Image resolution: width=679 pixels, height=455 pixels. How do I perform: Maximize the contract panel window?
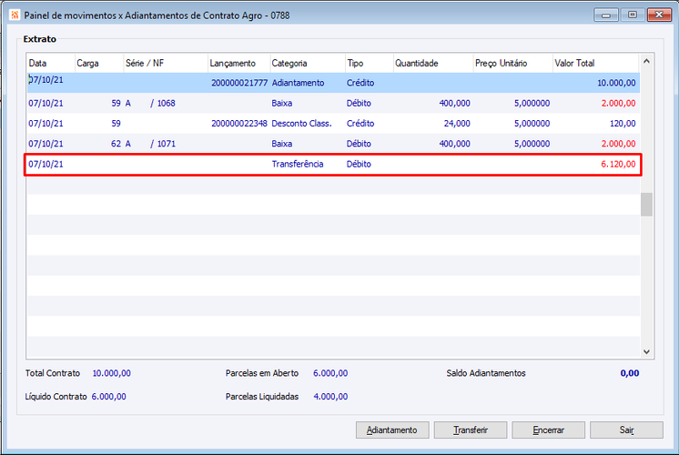[x=633, y=15]
